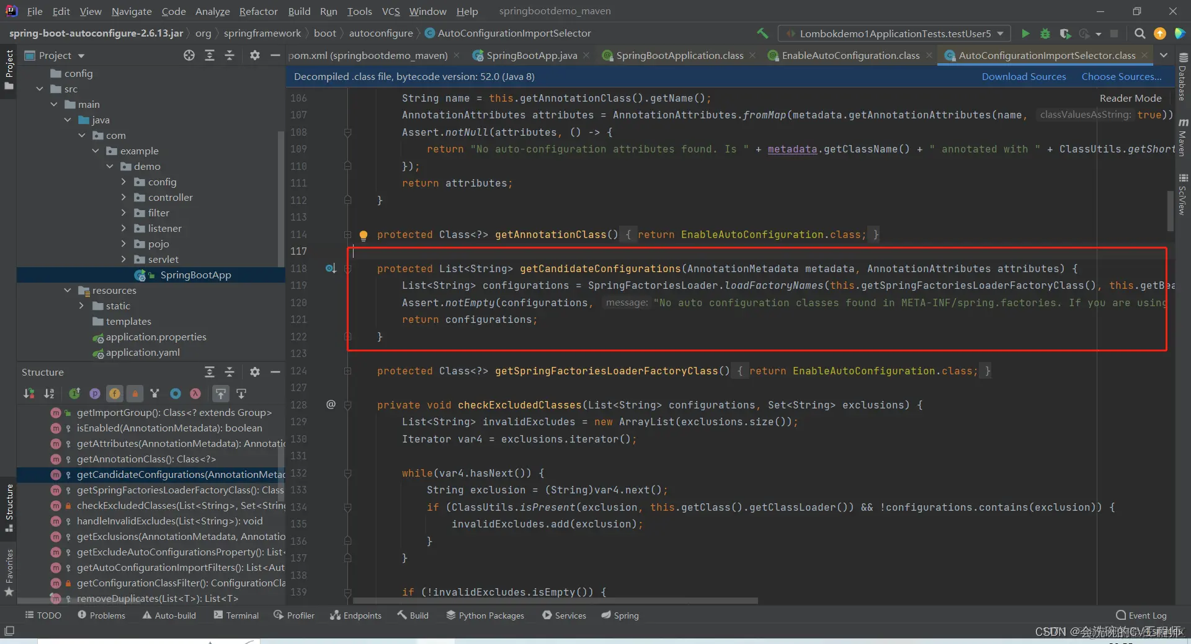1191x644 pixels.
Task: Click the Choose Sources... link
Action: click(1122, 77)
